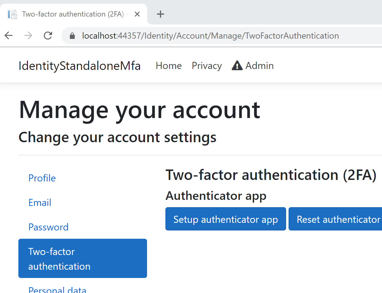Reload the page with the refresh icon
This screenshot has height=293, width=382.
point(48,35)
